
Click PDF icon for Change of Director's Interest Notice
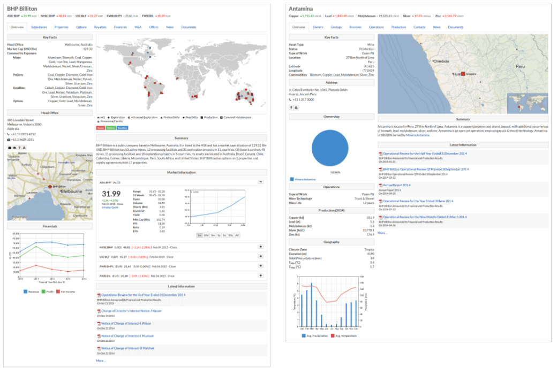(99, 310)
